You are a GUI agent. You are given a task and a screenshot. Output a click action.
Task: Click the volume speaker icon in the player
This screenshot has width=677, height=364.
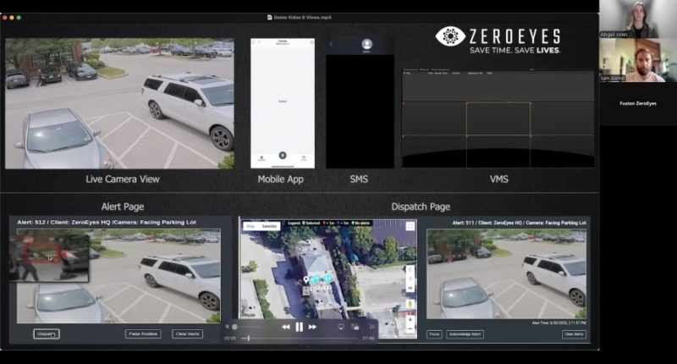(228, 328)
